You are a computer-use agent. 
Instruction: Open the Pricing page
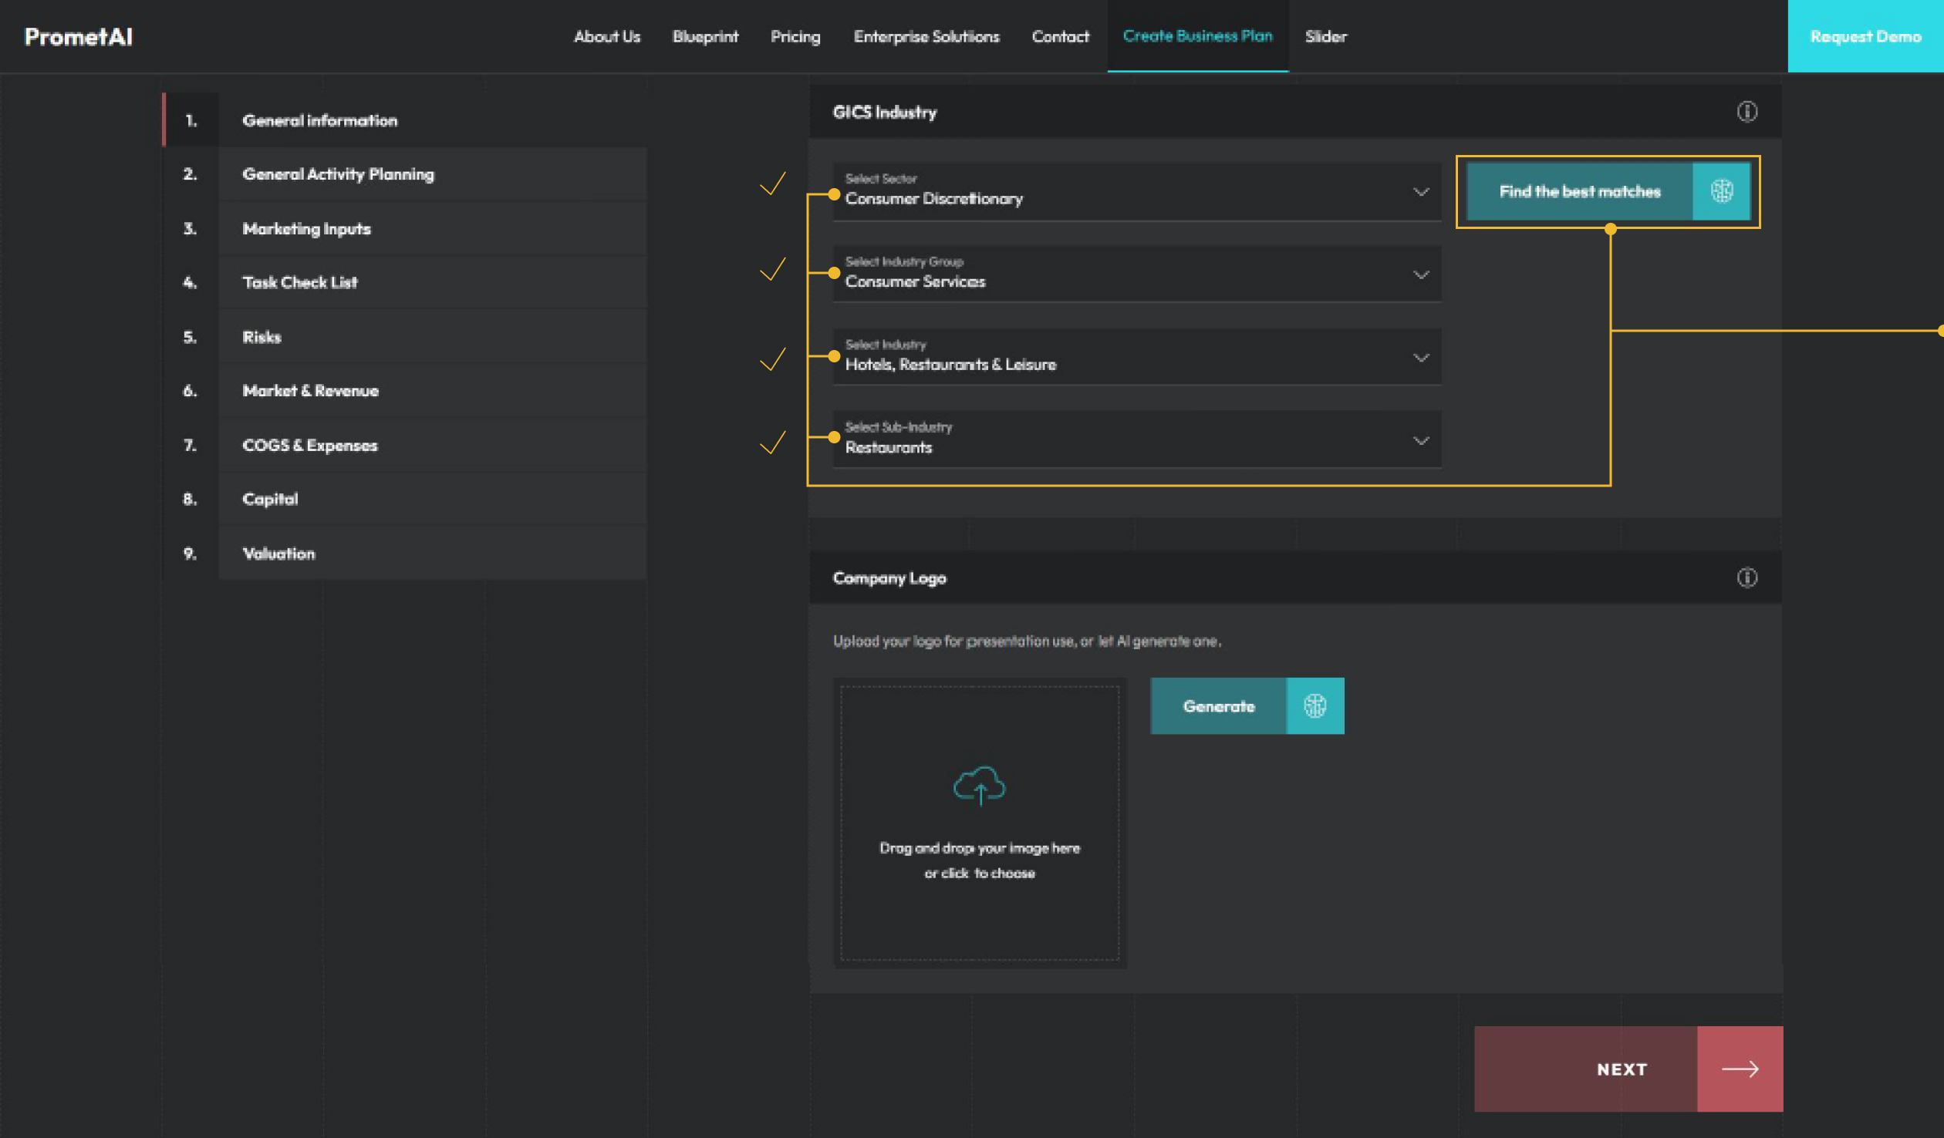[x=795, y=36]
